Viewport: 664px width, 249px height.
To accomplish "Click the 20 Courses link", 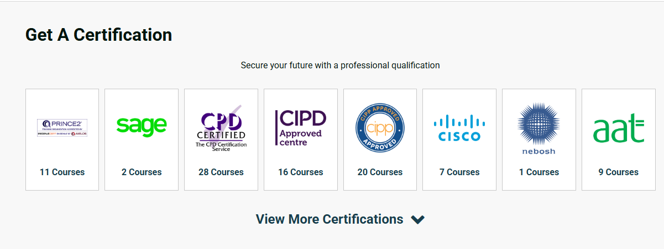I will tap(380, 172).
